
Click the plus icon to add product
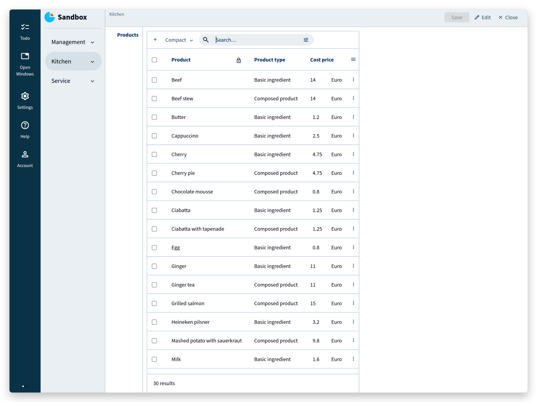pyautogui.click(x=155, y=40)
